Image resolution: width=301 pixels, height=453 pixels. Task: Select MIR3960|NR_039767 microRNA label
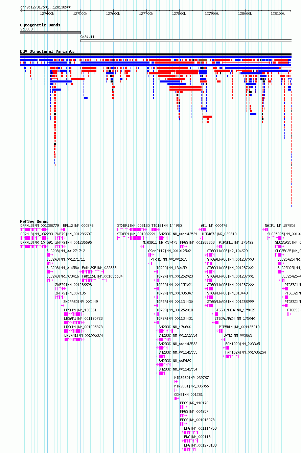point(192,378)
